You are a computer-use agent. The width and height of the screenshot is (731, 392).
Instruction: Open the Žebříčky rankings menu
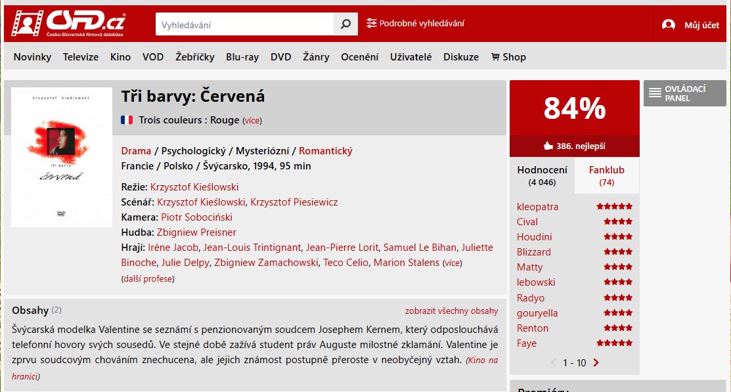tap(195, 57)
